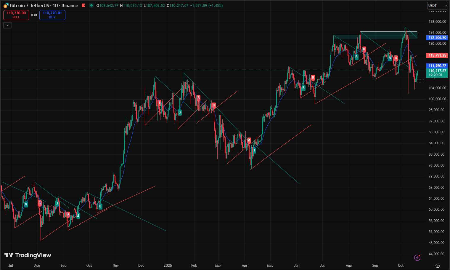Image resolution: width=450 pixels, height=270 pixels.
Task: Click the 122,206.20 blue price label
Action: click(437, 38)
